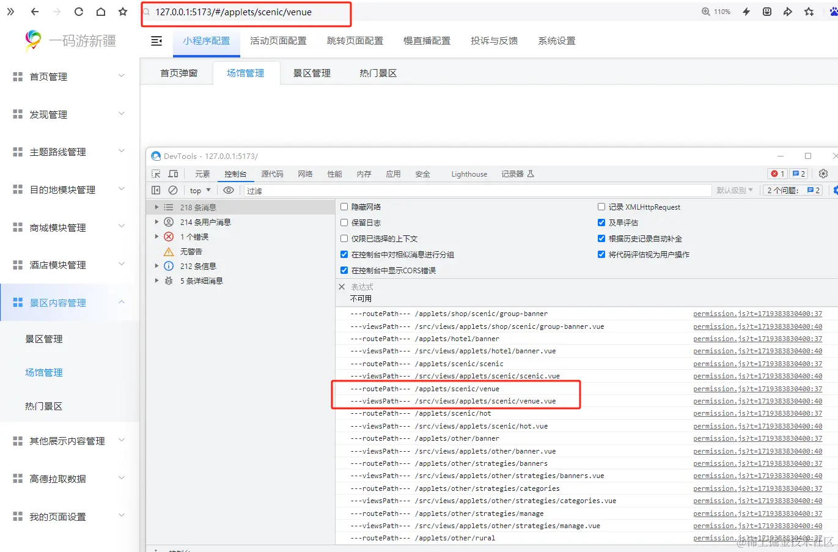Clear console with the ban icon
This screenshot has width=838, height=552.
point(173,190)
